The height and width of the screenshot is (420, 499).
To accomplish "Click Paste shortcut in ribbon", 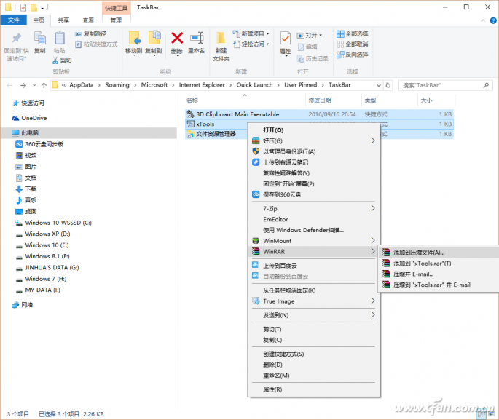I will [96, 44].
